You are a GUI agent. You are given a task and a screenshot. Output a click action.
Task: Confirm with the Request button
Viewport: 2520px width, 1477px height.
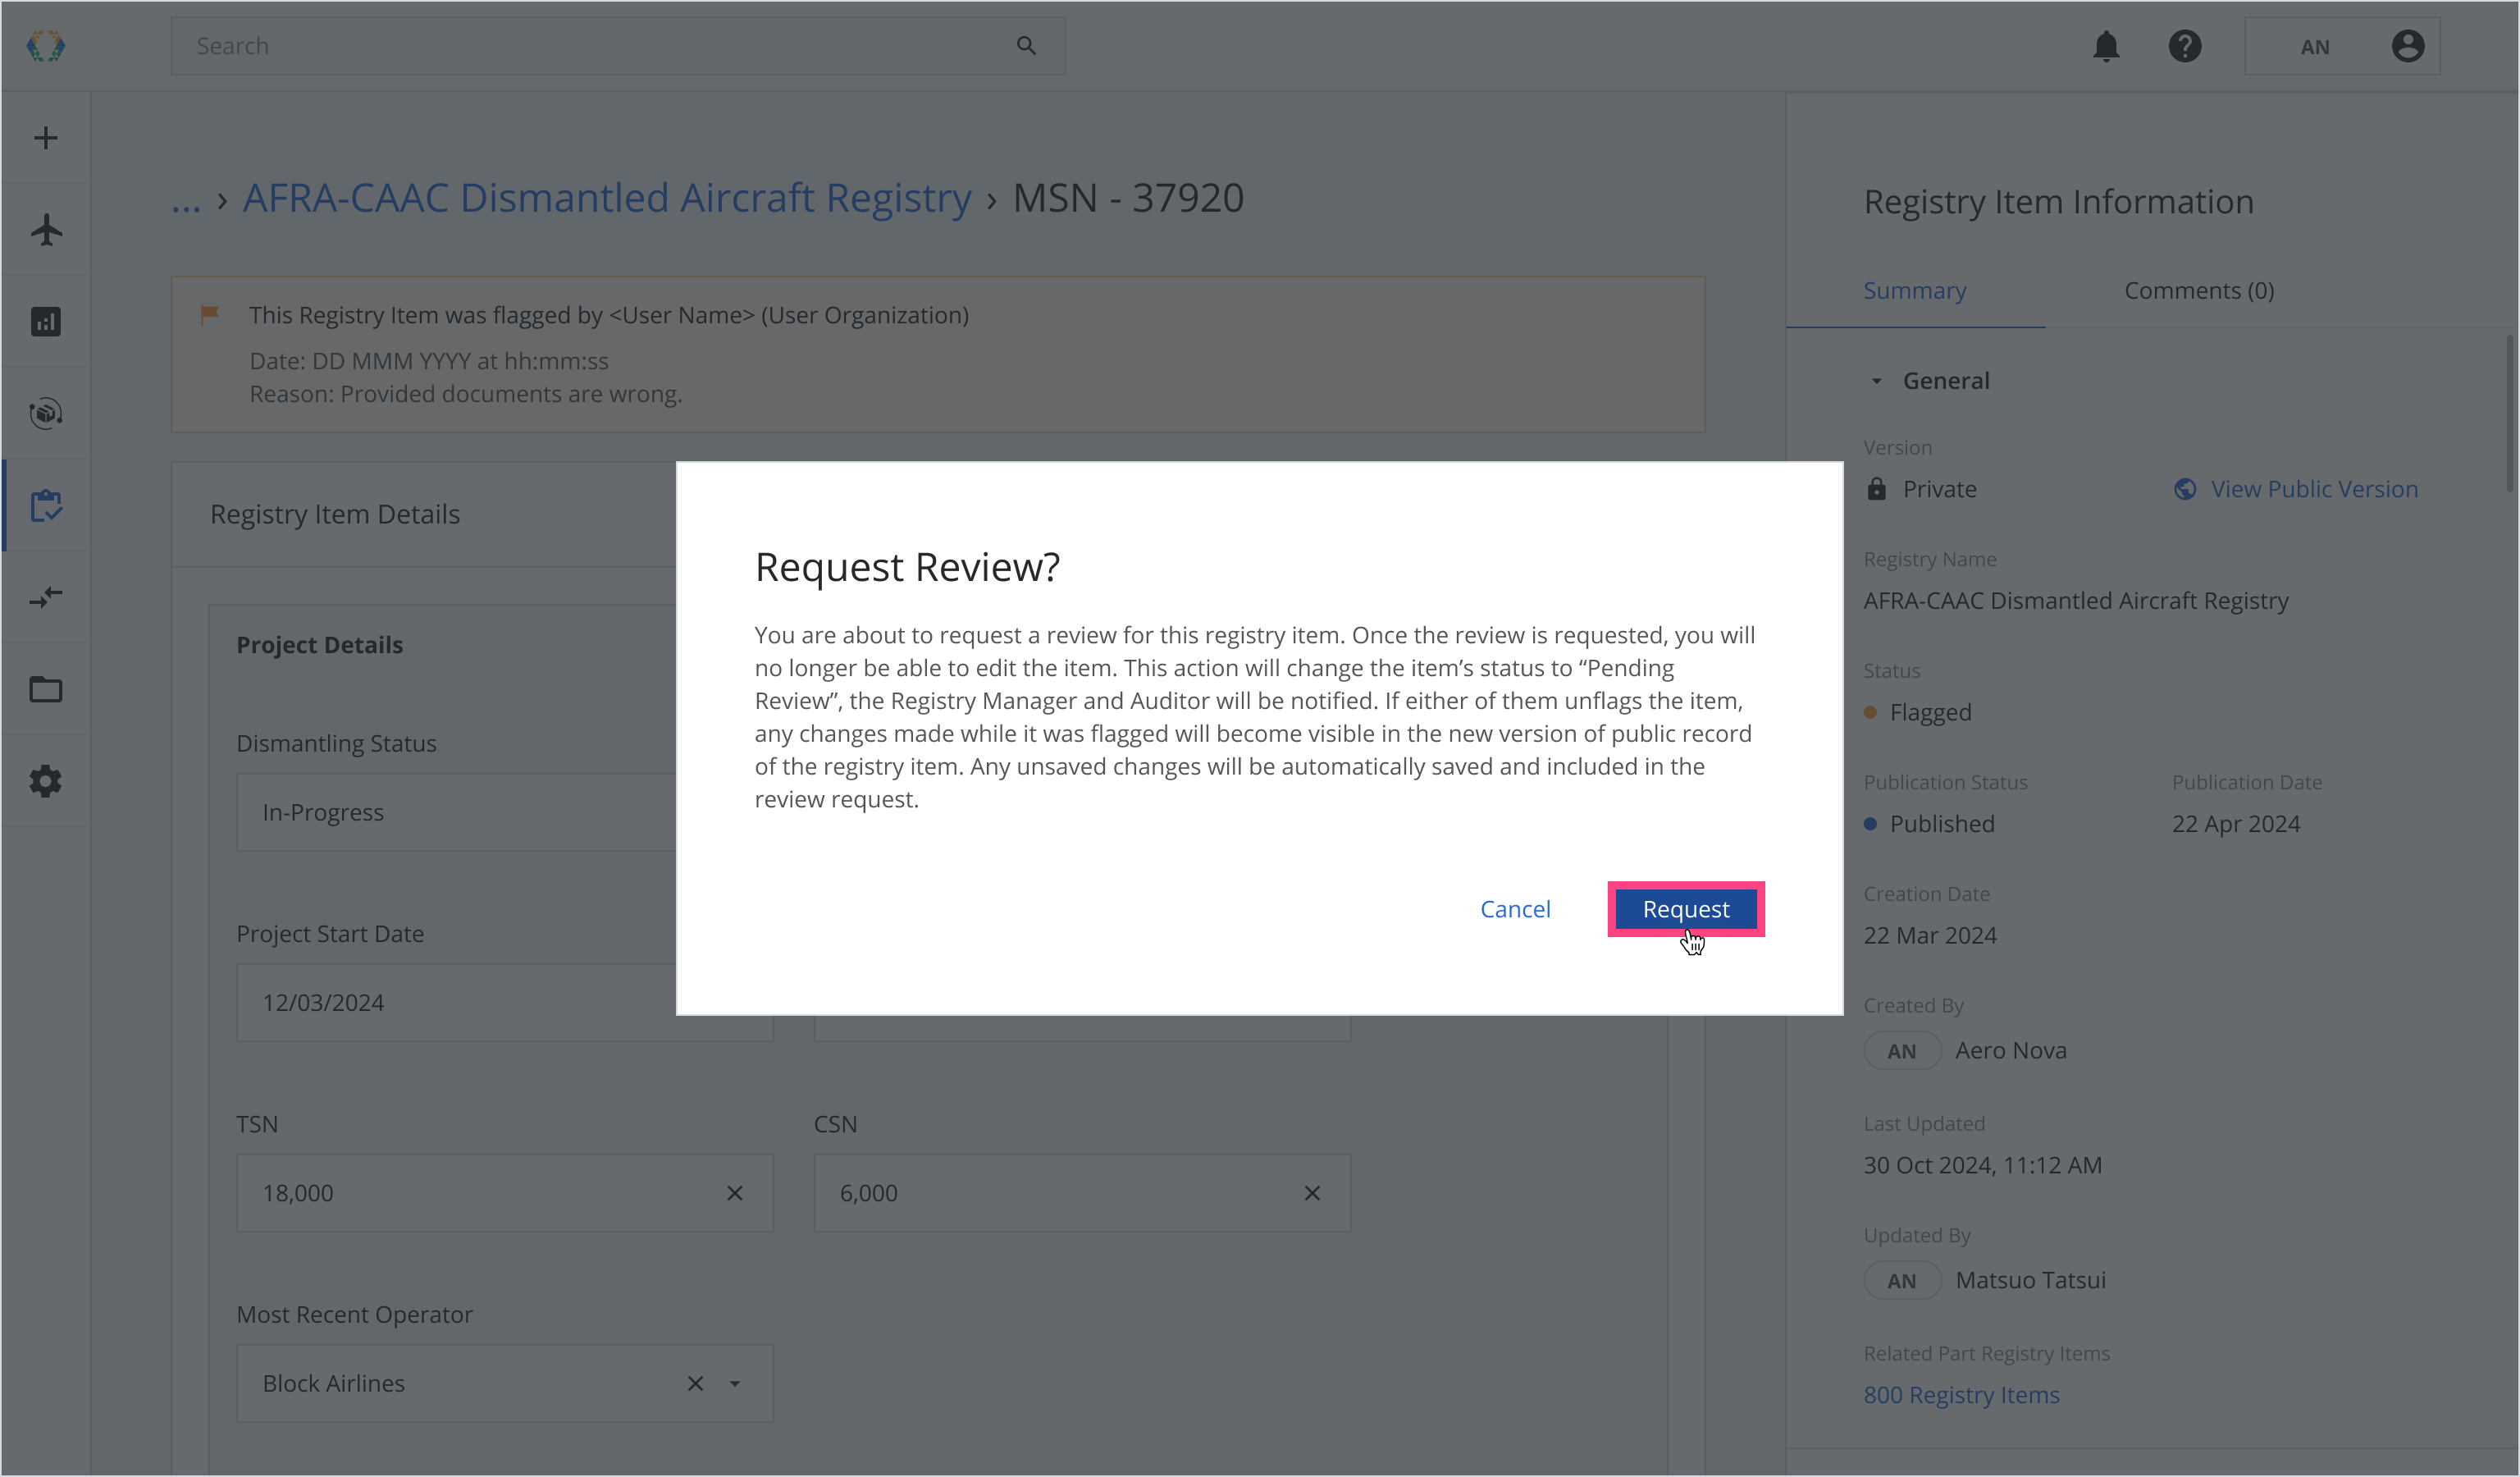click(x=1685, y=909)
